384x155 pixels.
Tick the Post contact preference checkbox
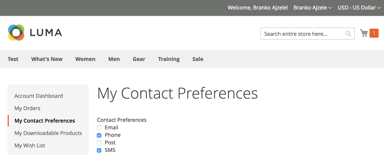point(99,143)
